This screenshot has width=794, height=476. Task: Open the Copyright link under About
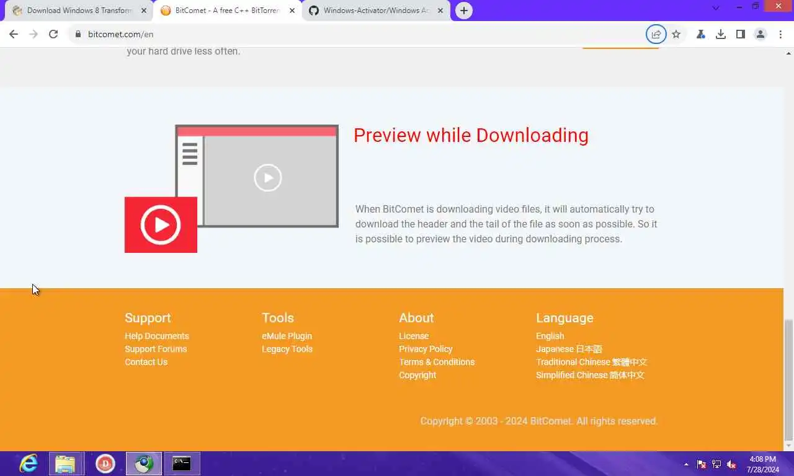coord(417,375)
